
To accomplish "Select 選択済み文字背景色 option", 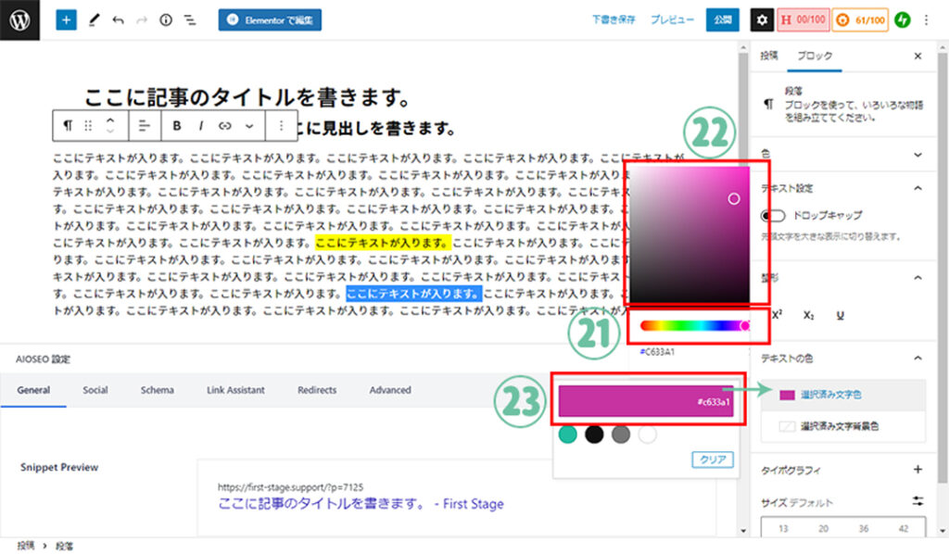I will click(840, 426).
